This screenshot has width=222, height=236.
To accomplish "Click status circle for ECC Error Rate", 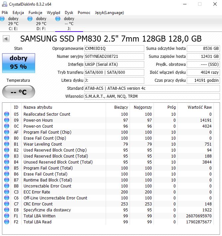I will point(7,192).
